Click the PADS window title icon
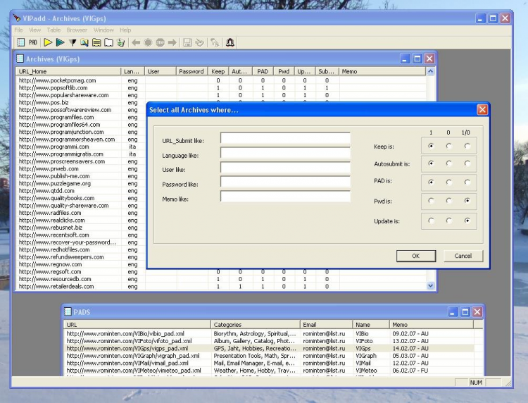This screenshot has width=528, height=403. pos(68,311)
